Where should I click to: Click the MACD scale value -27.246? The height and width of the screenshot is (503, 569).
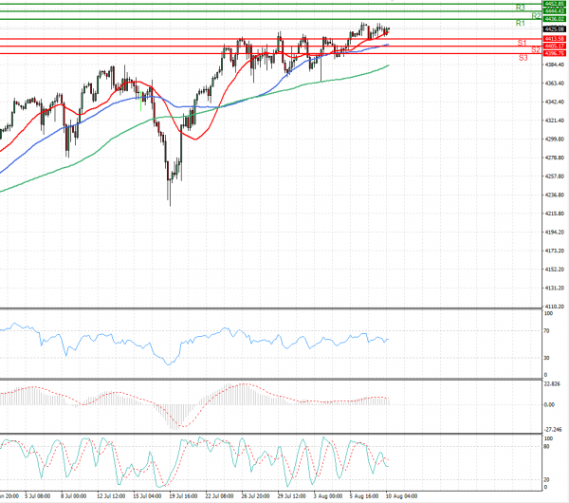(553, 429)
